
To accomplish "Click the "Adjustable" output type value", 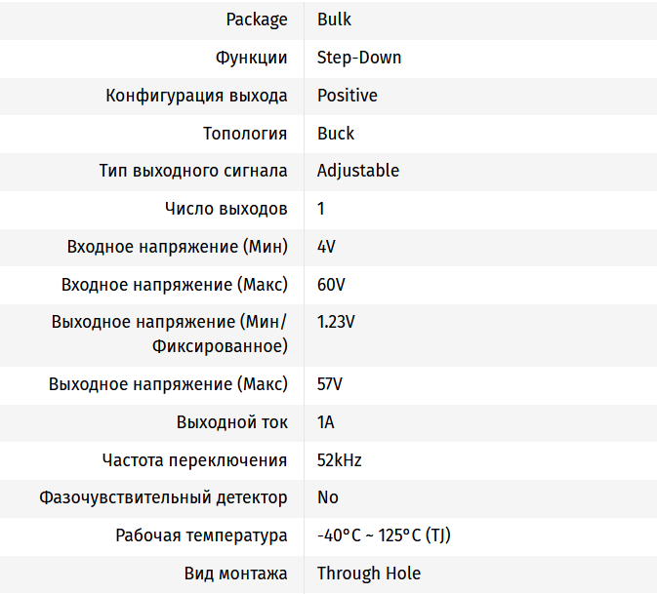I will point(358,171).
